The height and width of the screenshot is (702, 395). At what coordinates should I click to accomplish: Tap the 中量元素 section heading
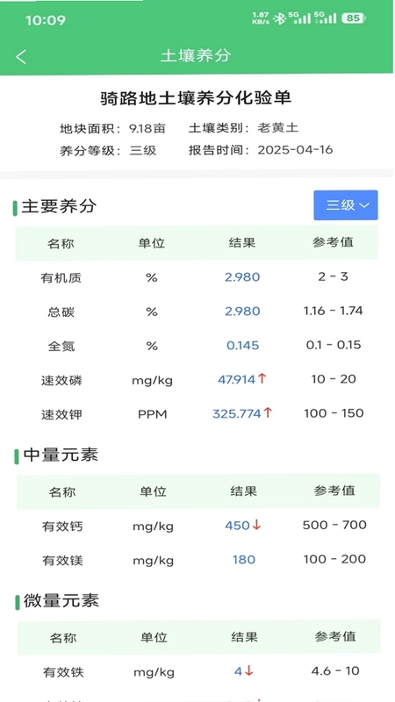[61, 455]
